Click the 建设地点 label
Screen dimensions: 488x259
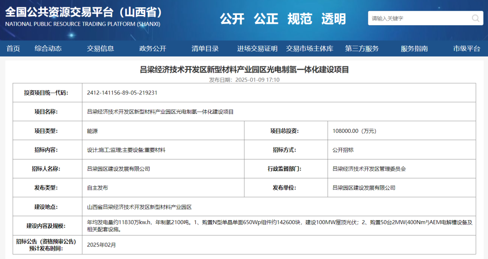click(x=46, y=207)
